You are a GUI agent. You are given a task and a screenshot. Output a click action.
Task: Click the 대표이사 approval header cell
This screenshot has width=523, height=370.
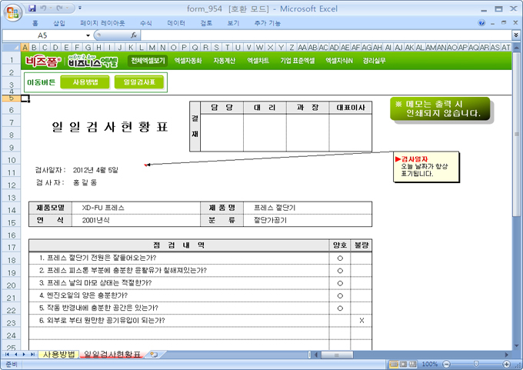pos(351,108)
